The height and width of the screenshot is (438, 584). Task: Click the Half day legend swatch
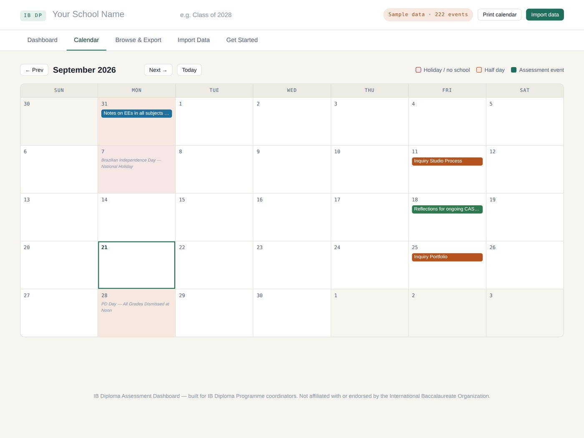(479, 70)
